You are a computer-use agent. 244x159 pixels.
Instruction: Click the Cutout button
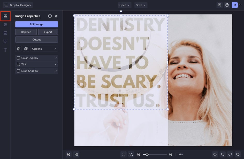click(36, 40)
